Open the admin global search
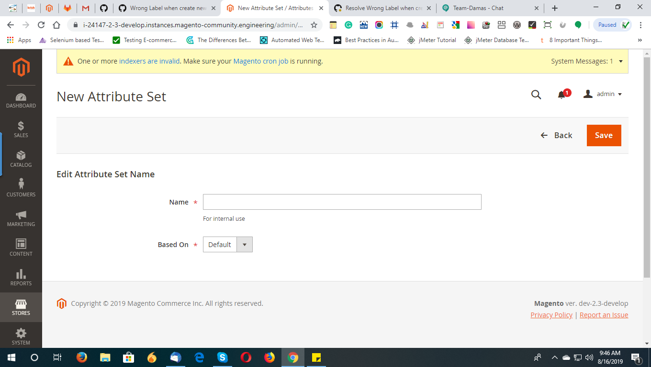The width and height of the screenshot is (651, 367). (x=536, y=94)
